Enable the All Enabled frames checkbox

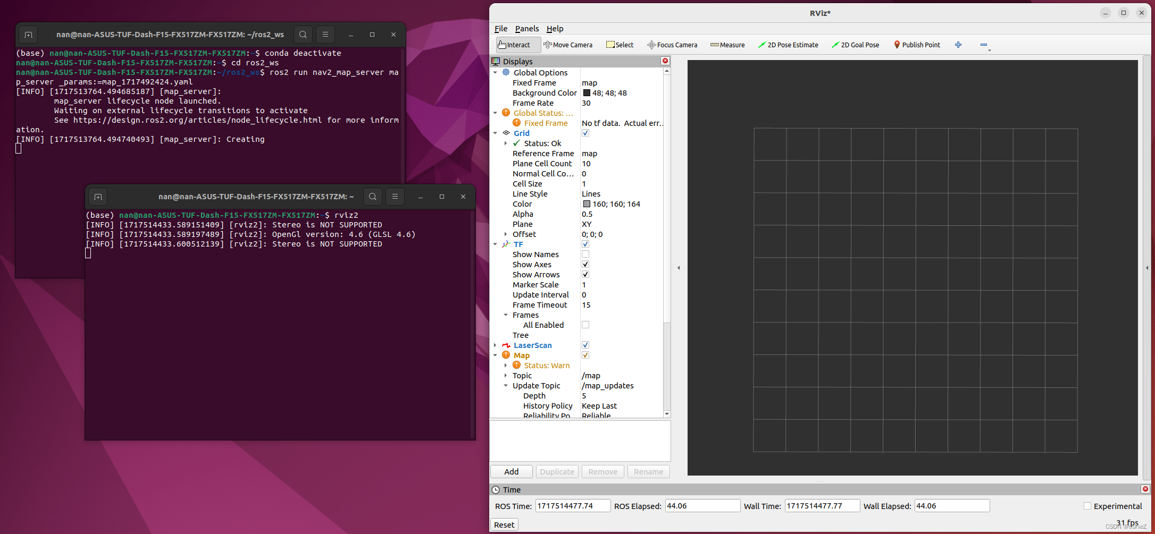[x=585, y=325]
